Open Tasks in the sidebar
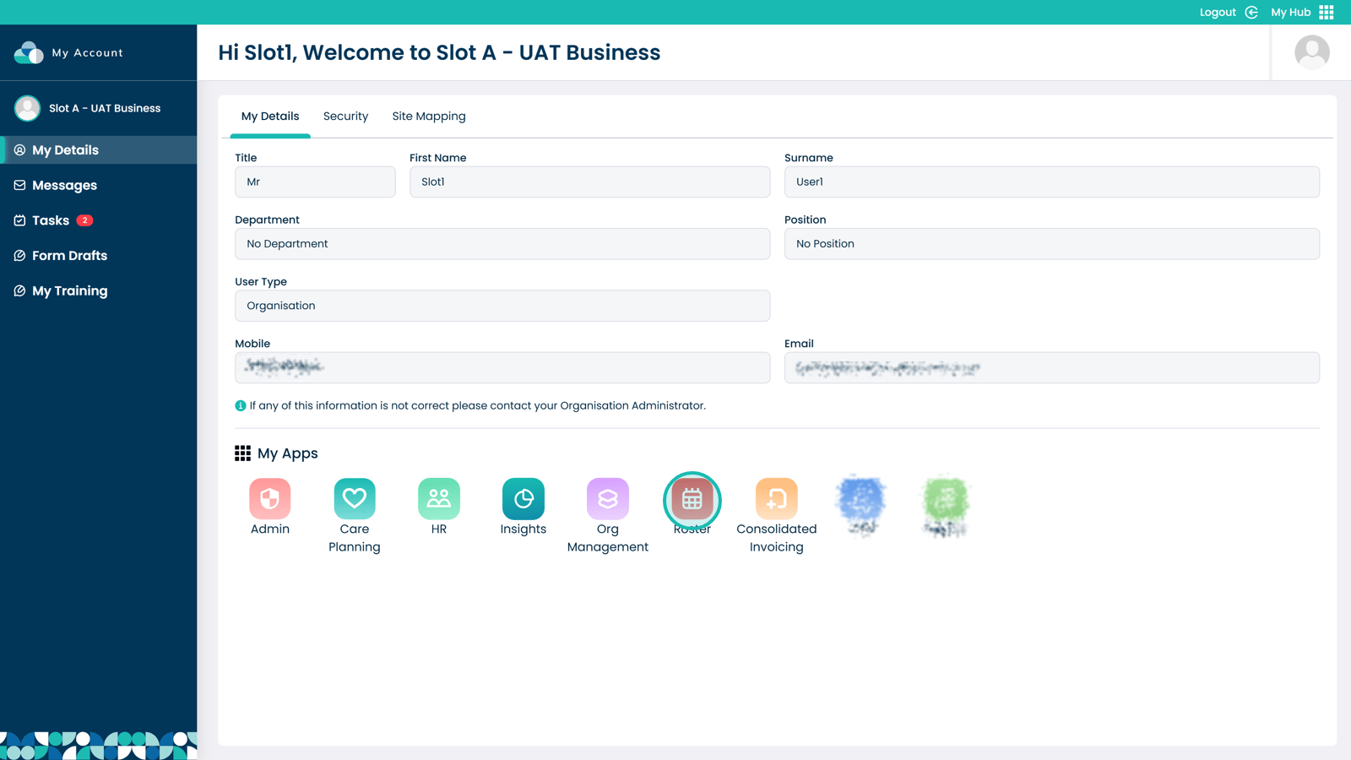Viewport: 1351px width, 760px height. [x=51, y=220]
